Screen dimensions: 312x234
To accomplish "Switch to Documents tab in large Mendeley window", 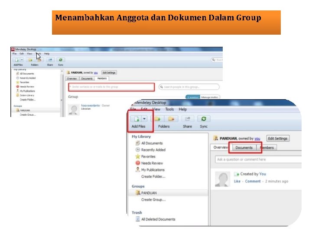I will coord(244,148).
